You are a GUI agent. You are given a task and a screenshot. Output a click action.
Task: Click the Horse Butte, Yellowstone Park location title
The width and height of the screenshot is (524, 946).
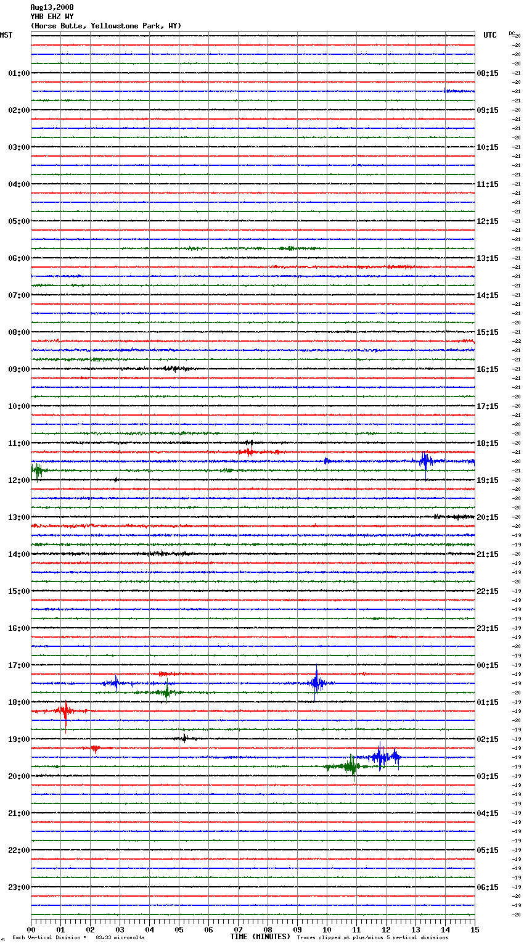click(x=105, y=26)
